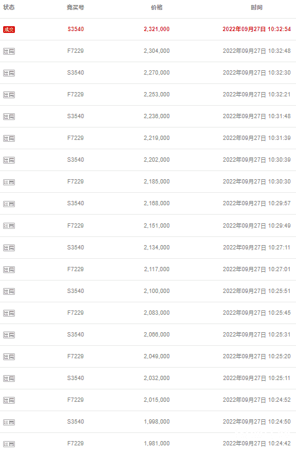
Task: Click the 价格 column header
Action: [157, 7]
